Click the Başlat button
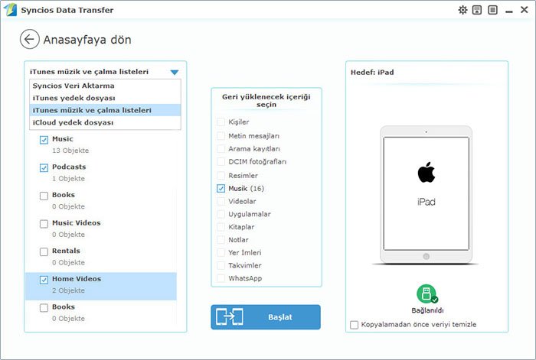536x360 pixels. (266, 317)
